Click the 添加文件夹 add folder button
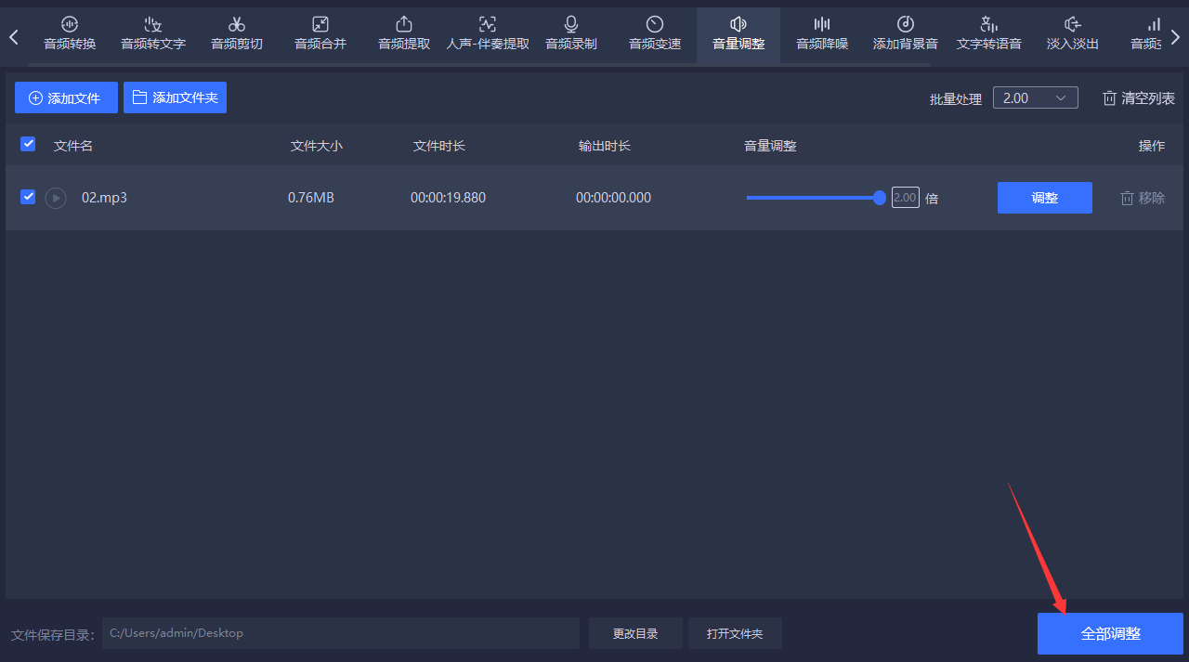 [175, 97]
